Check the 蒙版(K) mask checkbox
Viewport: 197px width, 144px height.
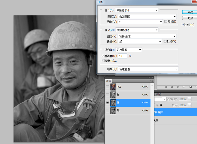(x=103, y=61)
